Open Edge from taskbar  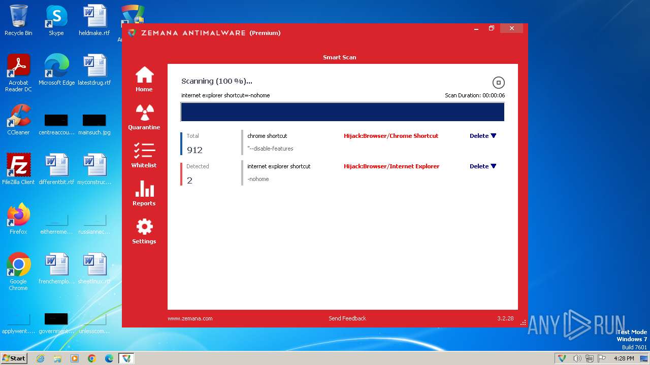(x=109, y=358)
